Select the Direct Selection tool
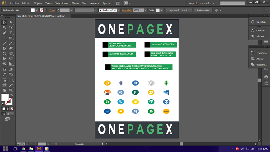The image size is (270, 152). pos(11,23)
